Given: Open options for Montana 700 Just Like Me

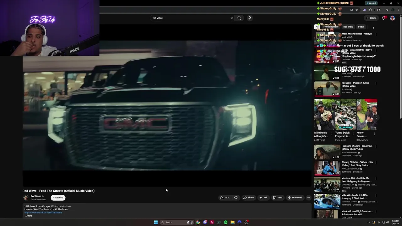Looking at the screenshot, I should [376, 179].
